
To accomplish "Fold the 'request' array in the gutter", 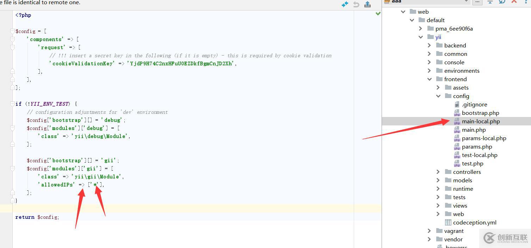I will pos(12,47).
